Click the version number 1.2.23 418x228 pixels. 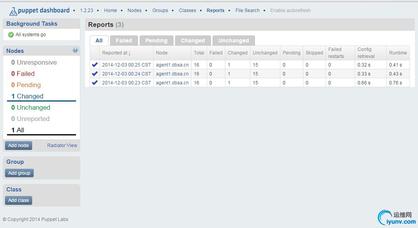87,11
